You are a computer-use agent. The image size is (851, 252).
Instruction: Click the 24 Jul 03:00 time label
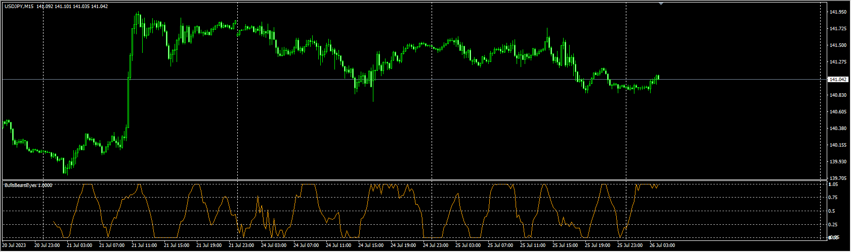274,245
